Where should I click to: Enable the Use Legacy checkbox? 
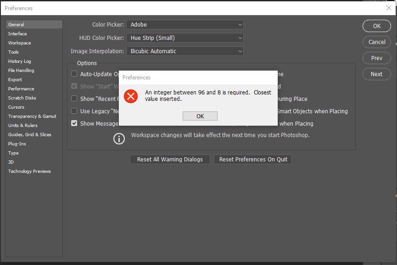74,111
